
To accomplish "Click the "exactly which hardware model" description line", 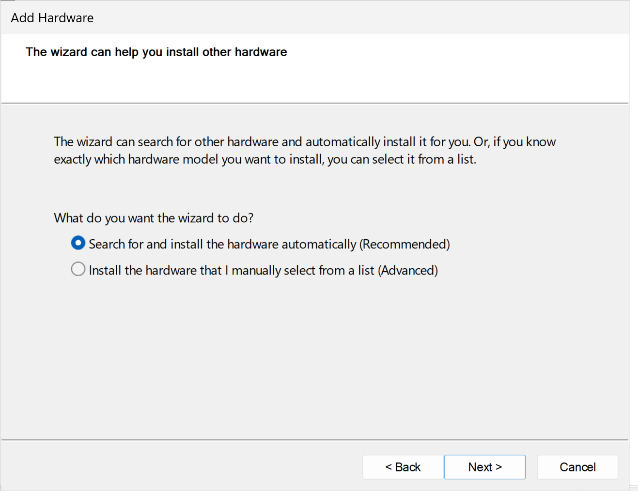I will click(265, 159).
